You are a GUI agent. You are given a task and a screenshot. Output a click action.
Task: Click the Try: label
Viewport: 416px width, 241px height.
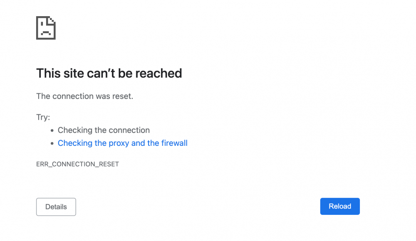(x=43, y=117)
